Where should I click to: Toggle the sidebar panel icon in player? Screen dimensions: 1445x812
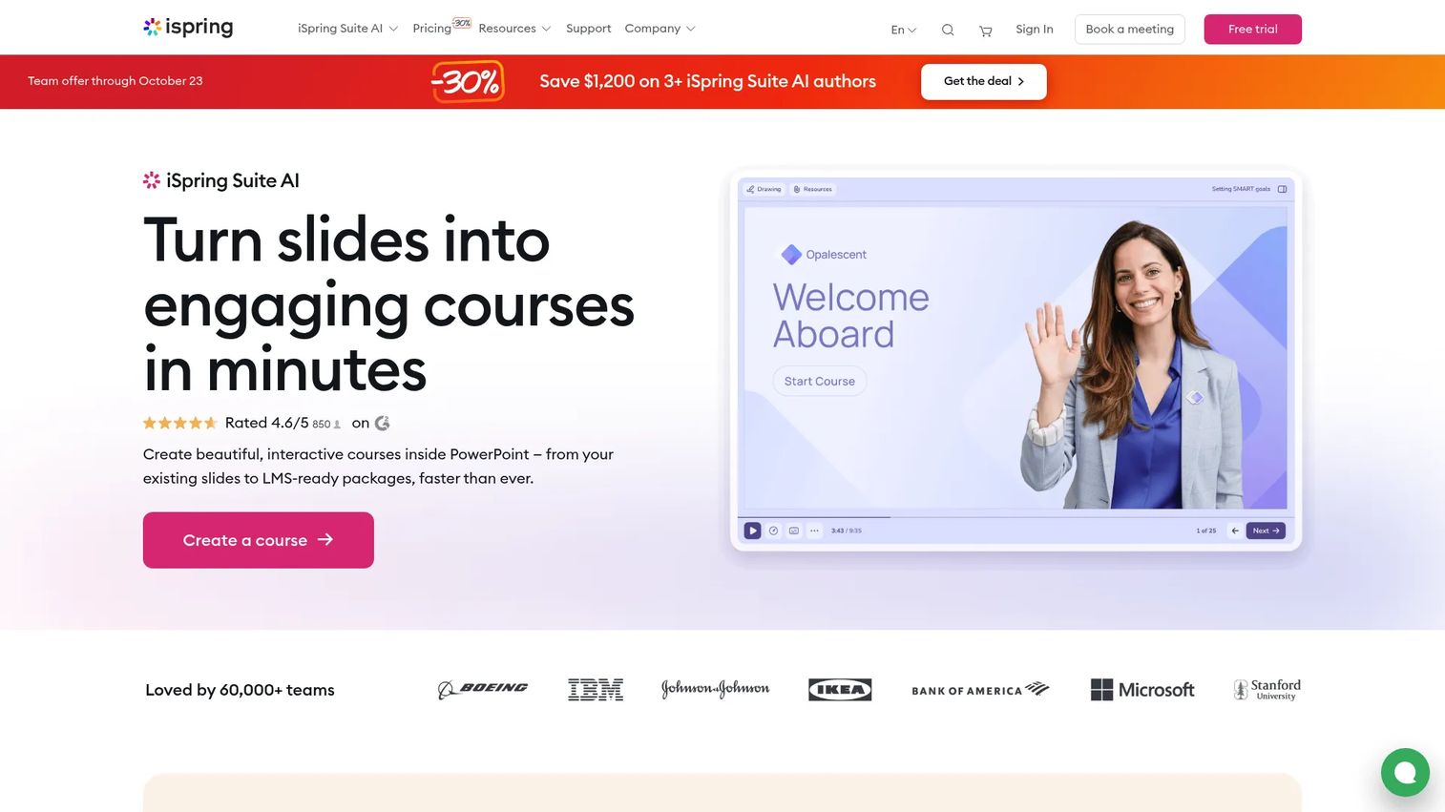(1282, 189)
